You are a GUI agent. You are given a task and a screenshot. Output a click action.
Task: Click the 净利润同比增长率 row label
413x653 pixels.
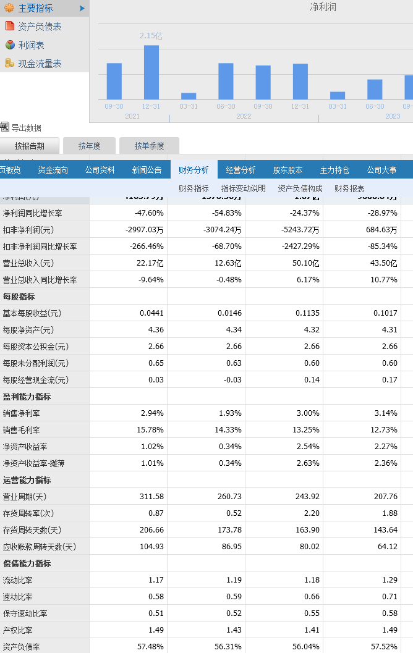[33, 213]
